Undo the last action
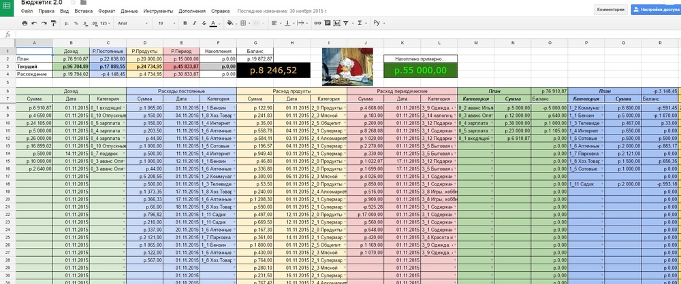 click(x=34, y=23)
